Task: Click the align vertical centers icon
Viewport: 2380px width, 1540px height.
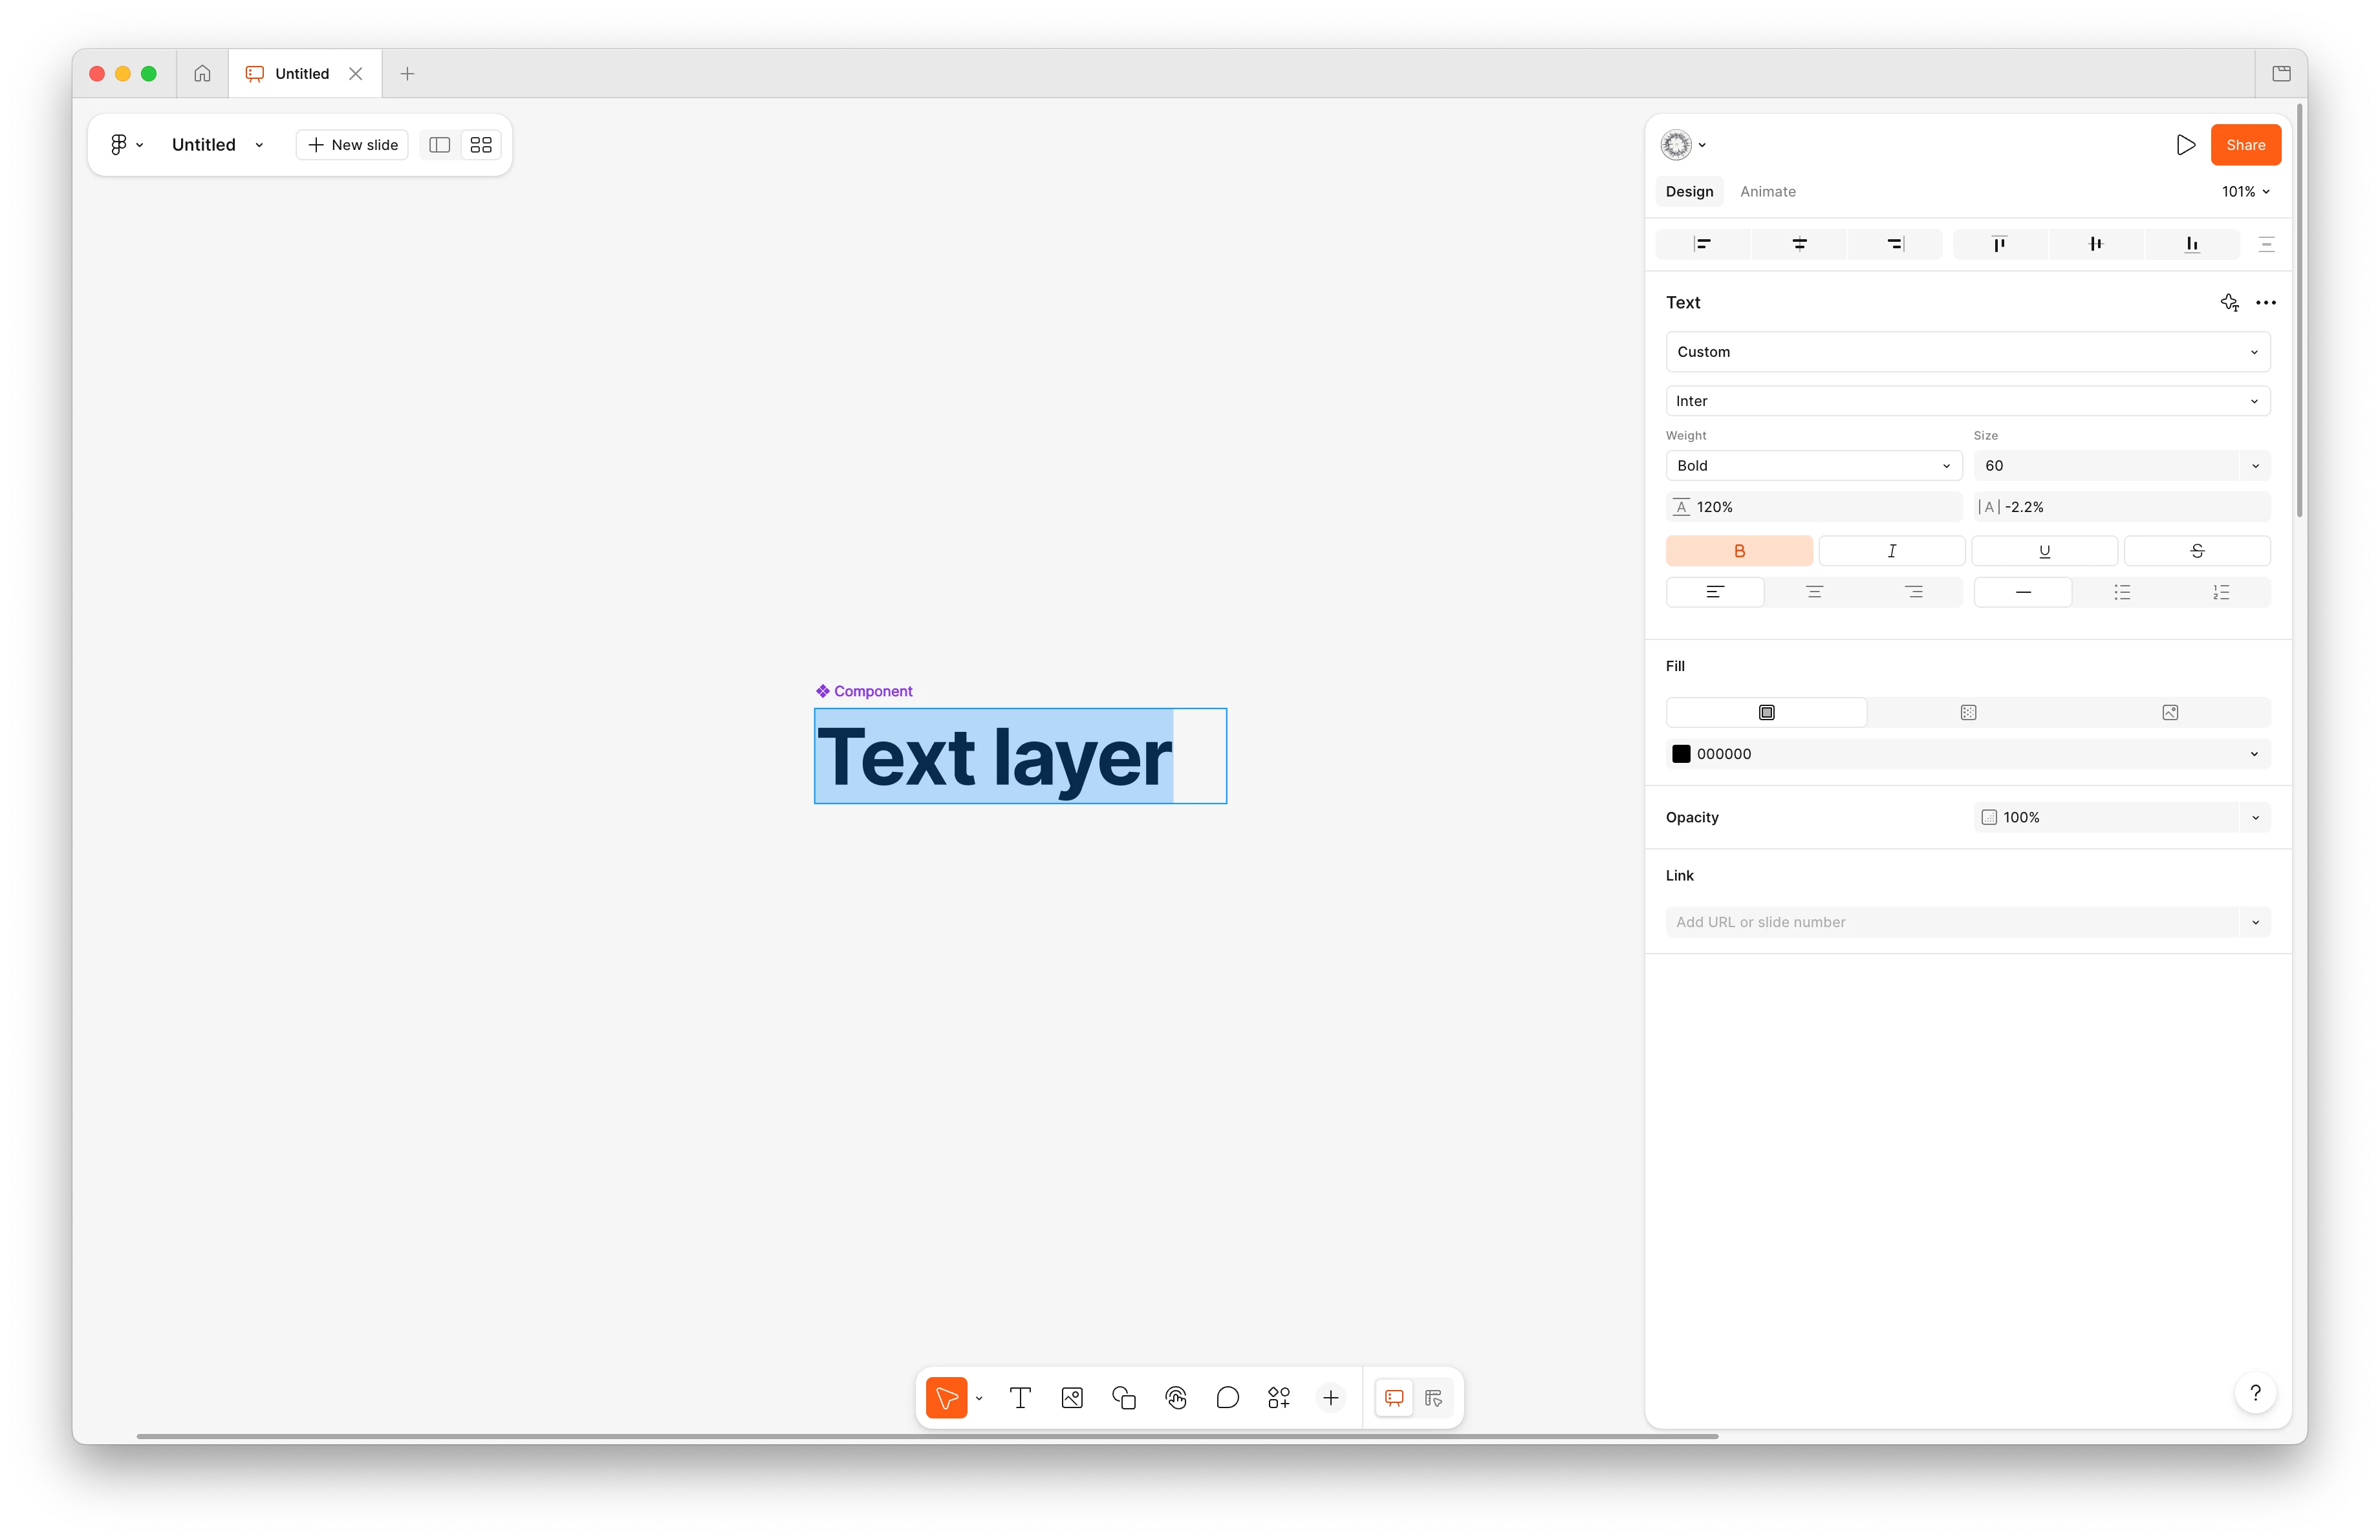Action: pyautogui.click(x=2095, y=244)
